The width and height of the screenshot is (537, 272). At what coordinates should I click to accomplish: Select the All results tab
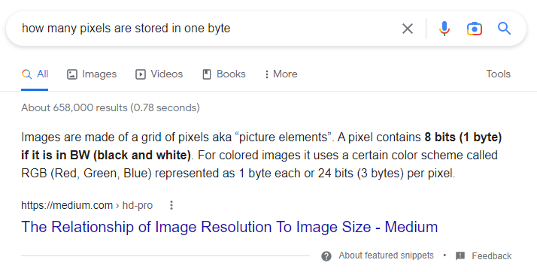click(x=35, y=74)
